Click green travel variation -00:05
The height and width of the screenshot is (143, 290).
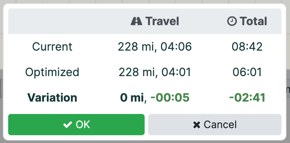[170, 98]
